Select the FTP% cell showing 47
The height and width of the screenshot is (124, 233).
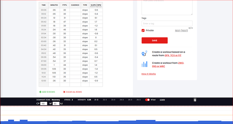click(64, 22)
